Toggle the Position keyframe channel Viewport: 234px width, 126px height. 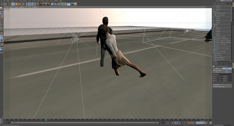[x=197, y=123]
